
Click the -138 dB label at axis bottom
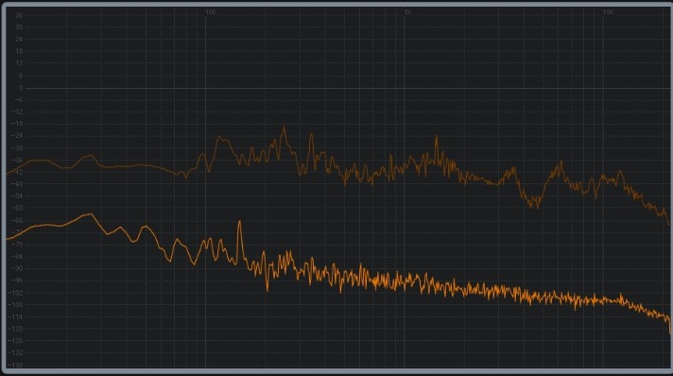[16, 366]
